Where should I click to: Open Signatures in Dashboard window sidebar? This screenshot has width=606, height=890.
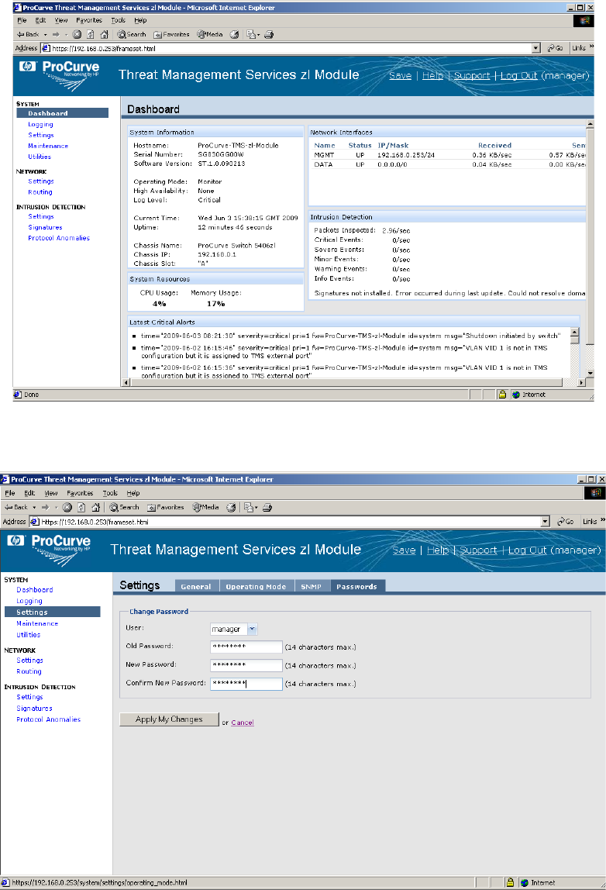(x=46, y=227)
